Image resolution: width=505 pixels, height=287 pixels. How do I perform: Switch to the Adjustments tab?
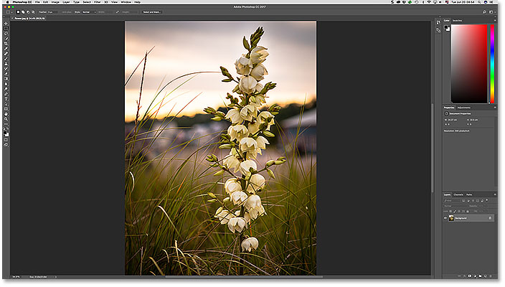tap(464, 108)
